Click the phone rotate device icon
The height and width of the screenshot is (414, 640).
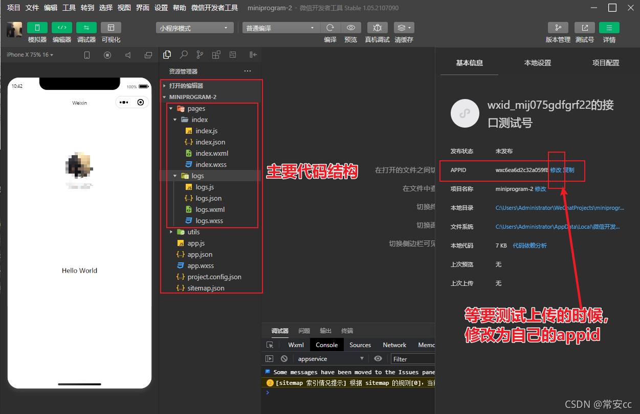(x=87, y=55)
